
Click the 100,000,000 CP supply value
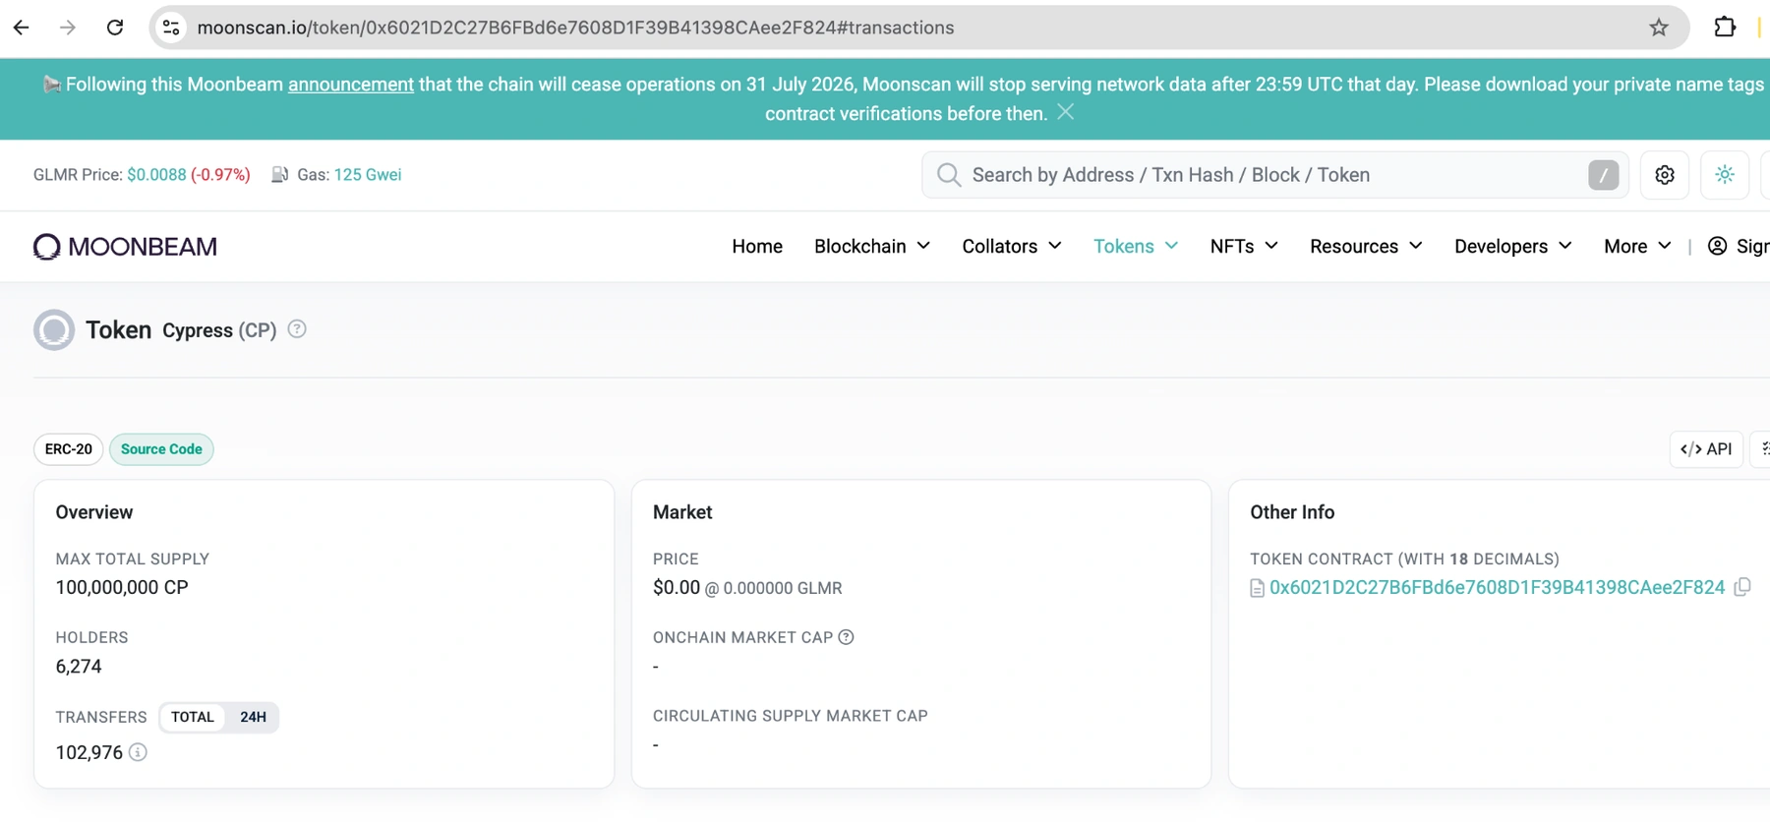(122, 587)
